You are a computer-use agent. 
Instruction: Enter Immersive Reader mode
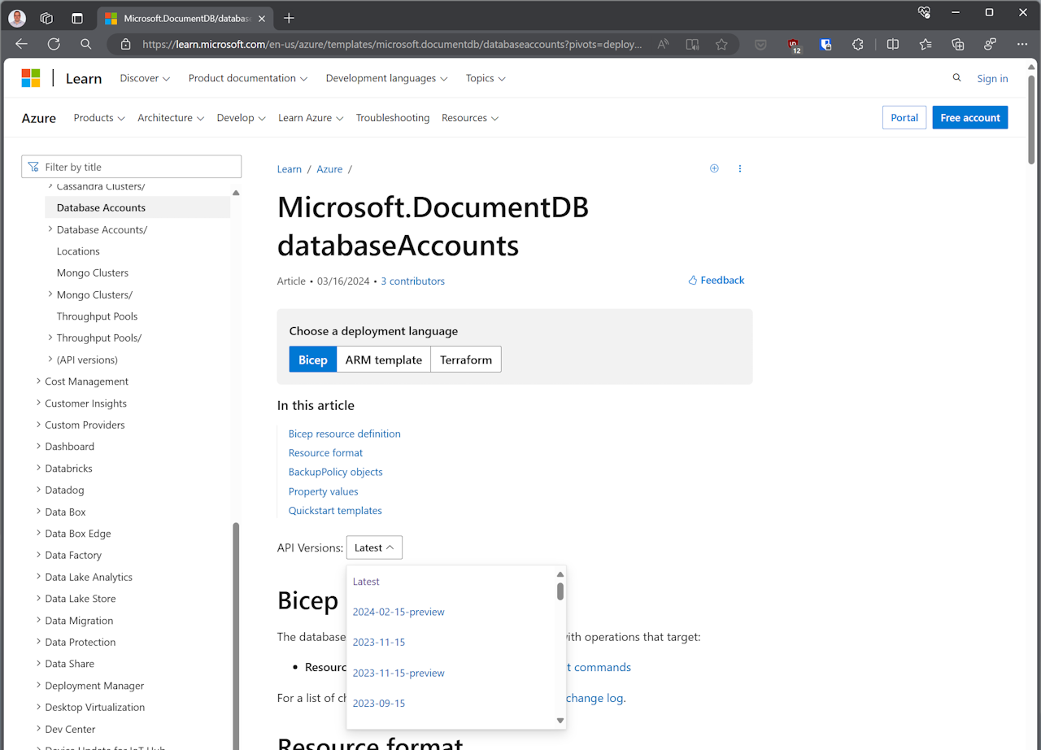click(x=692, y=45)
